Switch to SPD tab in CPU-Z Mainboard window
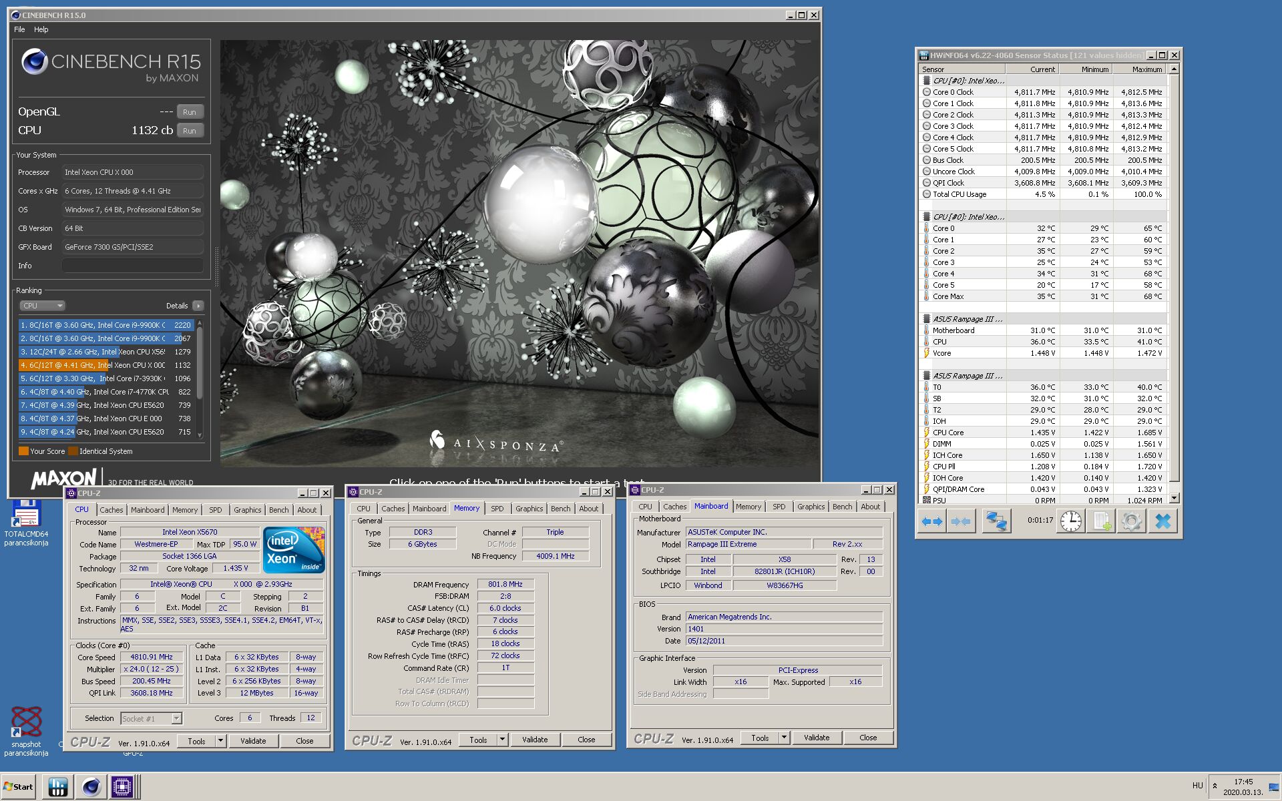The height and width of the screenshot is (801, 1282). point(779,507)
